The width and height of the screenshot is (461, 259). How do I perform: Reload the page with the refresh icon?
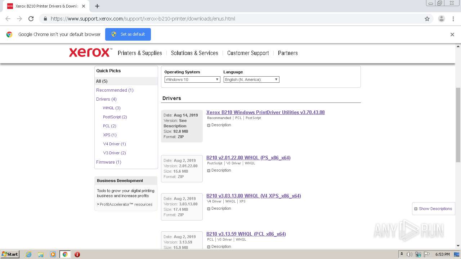tap(31, 19)
